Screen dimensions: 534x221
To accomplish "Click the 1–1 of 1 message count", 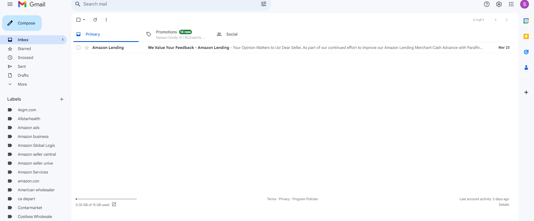I will point(478,20).
